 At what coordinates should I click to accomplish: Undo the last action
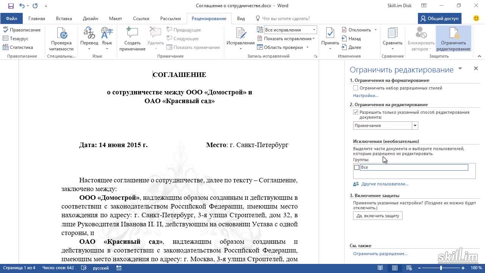22,6
